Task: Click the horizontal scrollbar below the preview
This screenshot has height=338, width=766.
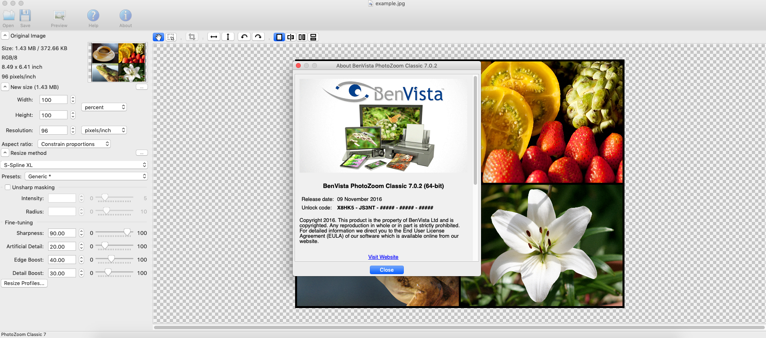Action: [459, 327]
